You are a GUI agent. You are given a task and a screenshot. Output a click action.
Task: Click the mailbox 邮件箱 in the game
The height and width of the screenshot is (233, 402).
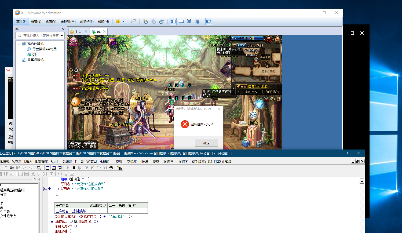tap(253, 122)
